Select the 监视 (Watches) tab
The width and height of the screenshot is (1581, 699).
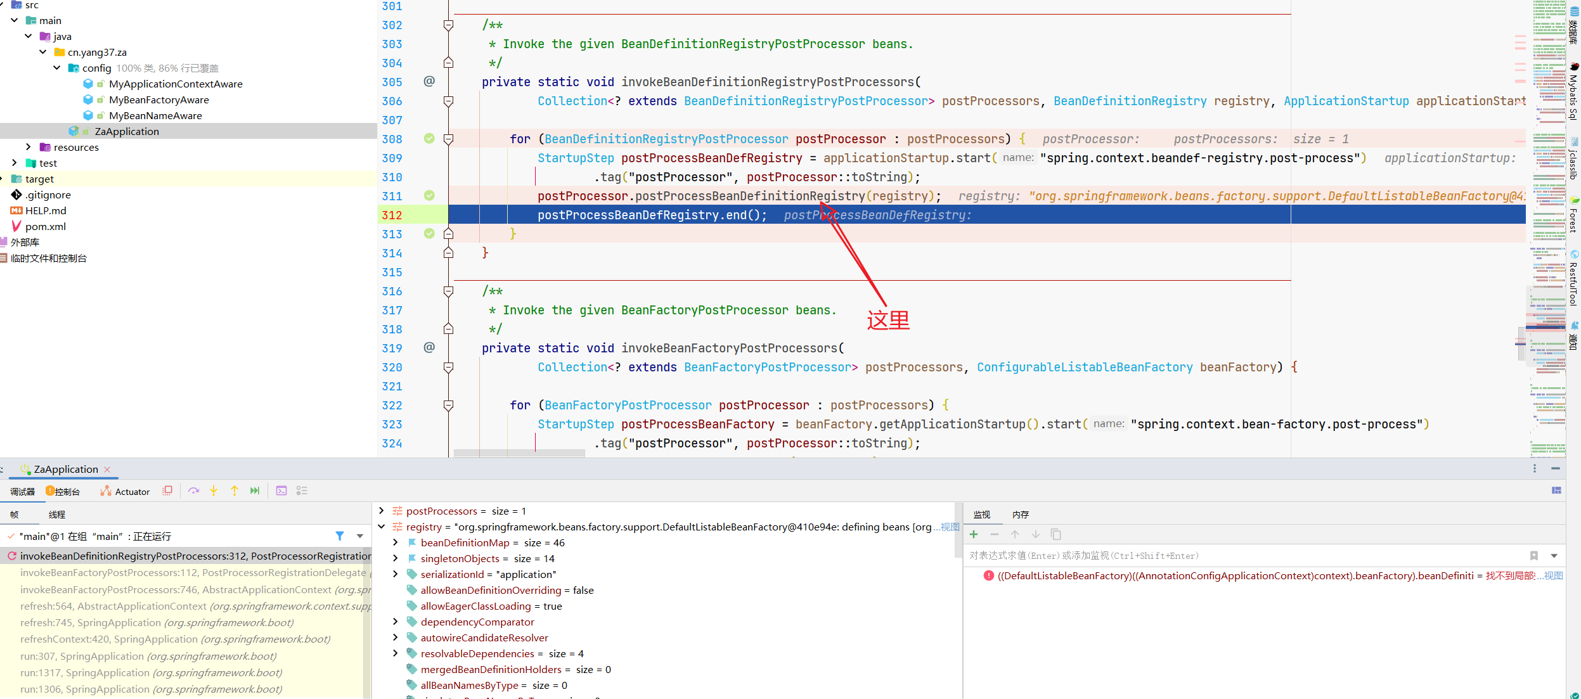[x=982, y=515]
